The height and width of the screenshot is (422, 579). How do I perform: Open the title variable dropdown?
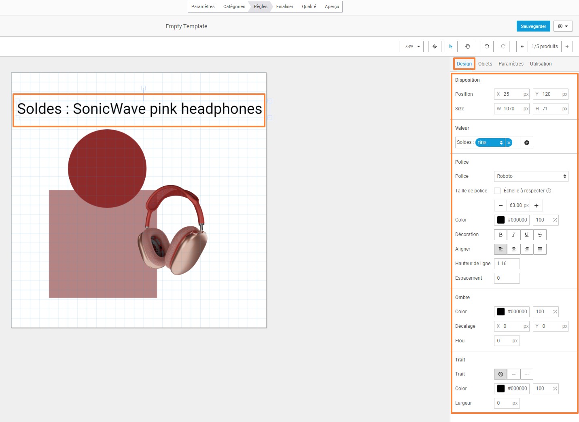tap(490, 142)
